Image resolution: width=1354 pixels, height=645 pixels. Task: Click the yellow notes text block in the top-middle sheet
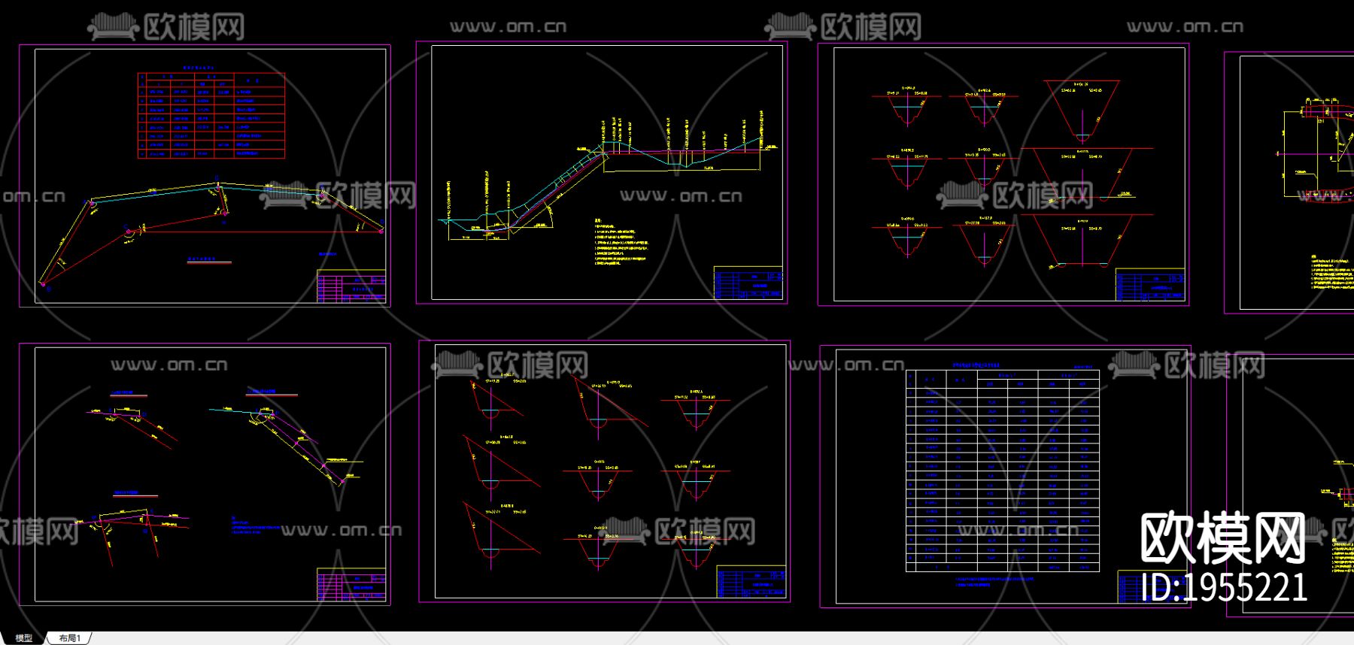pos(621,242)
